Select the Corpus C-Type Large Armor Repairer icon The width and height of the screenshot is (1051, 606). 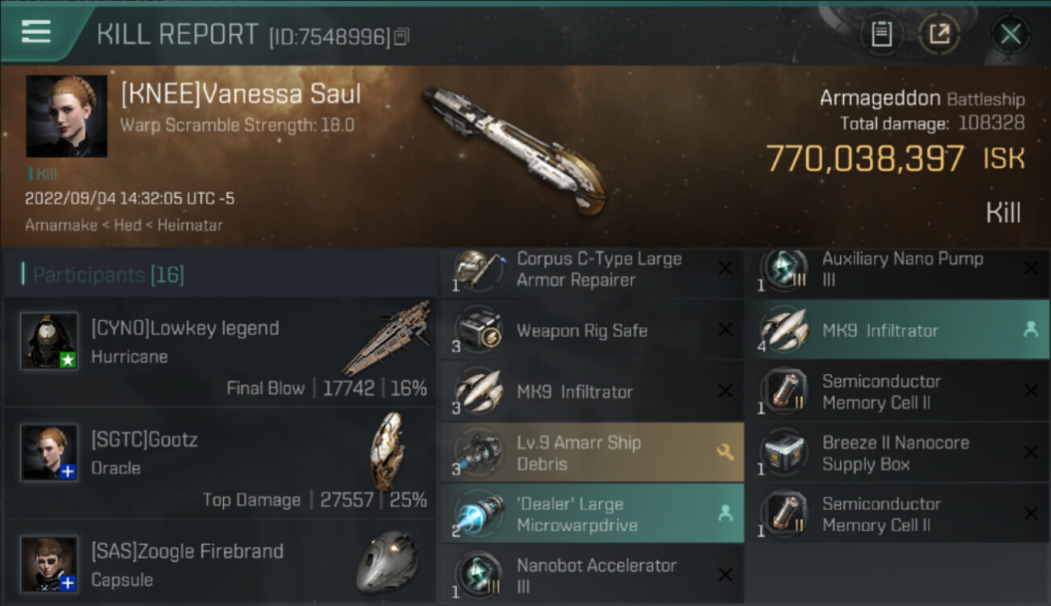click(x=475, y=270)
